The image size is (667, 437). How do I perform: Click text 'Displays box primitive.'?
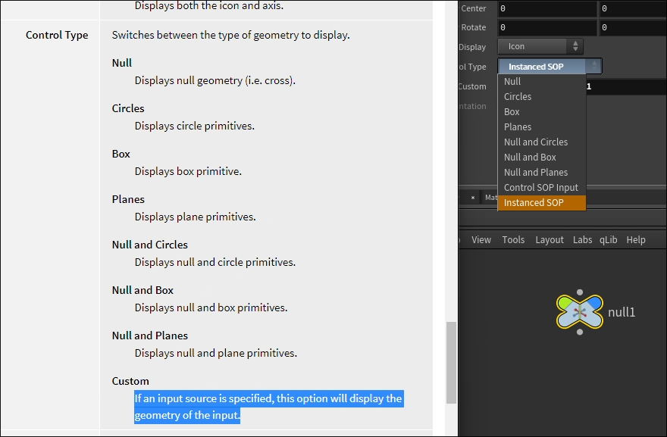point(188,171)
